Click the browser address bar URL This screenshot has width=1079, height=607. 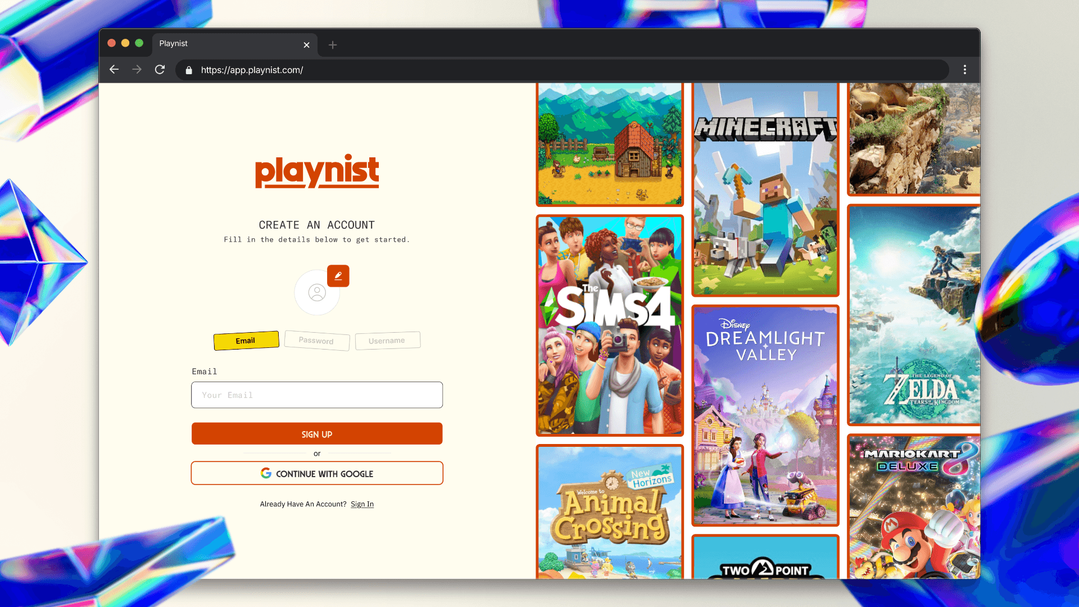252,70
